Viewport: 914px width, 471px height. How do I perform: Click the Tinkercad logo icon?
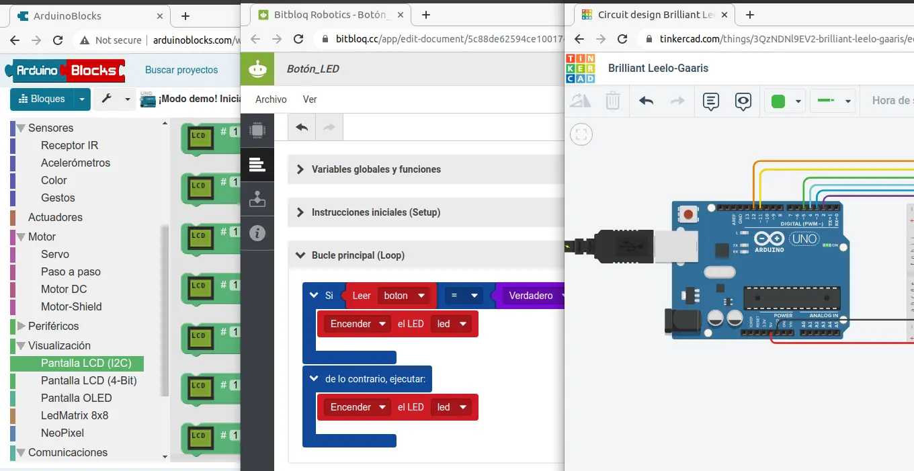coord(581,69)
